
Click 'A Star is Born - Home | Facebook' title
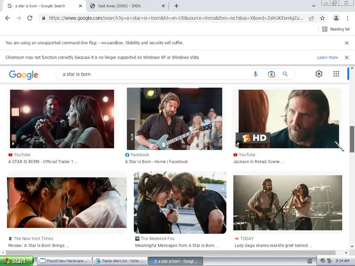pyautogui.click(x=156, y=162)
